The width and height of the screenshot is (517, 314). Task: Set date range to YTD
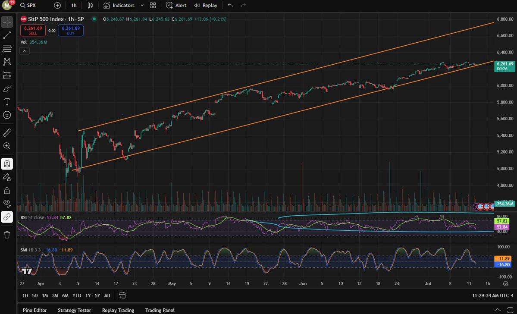(77, 295)
